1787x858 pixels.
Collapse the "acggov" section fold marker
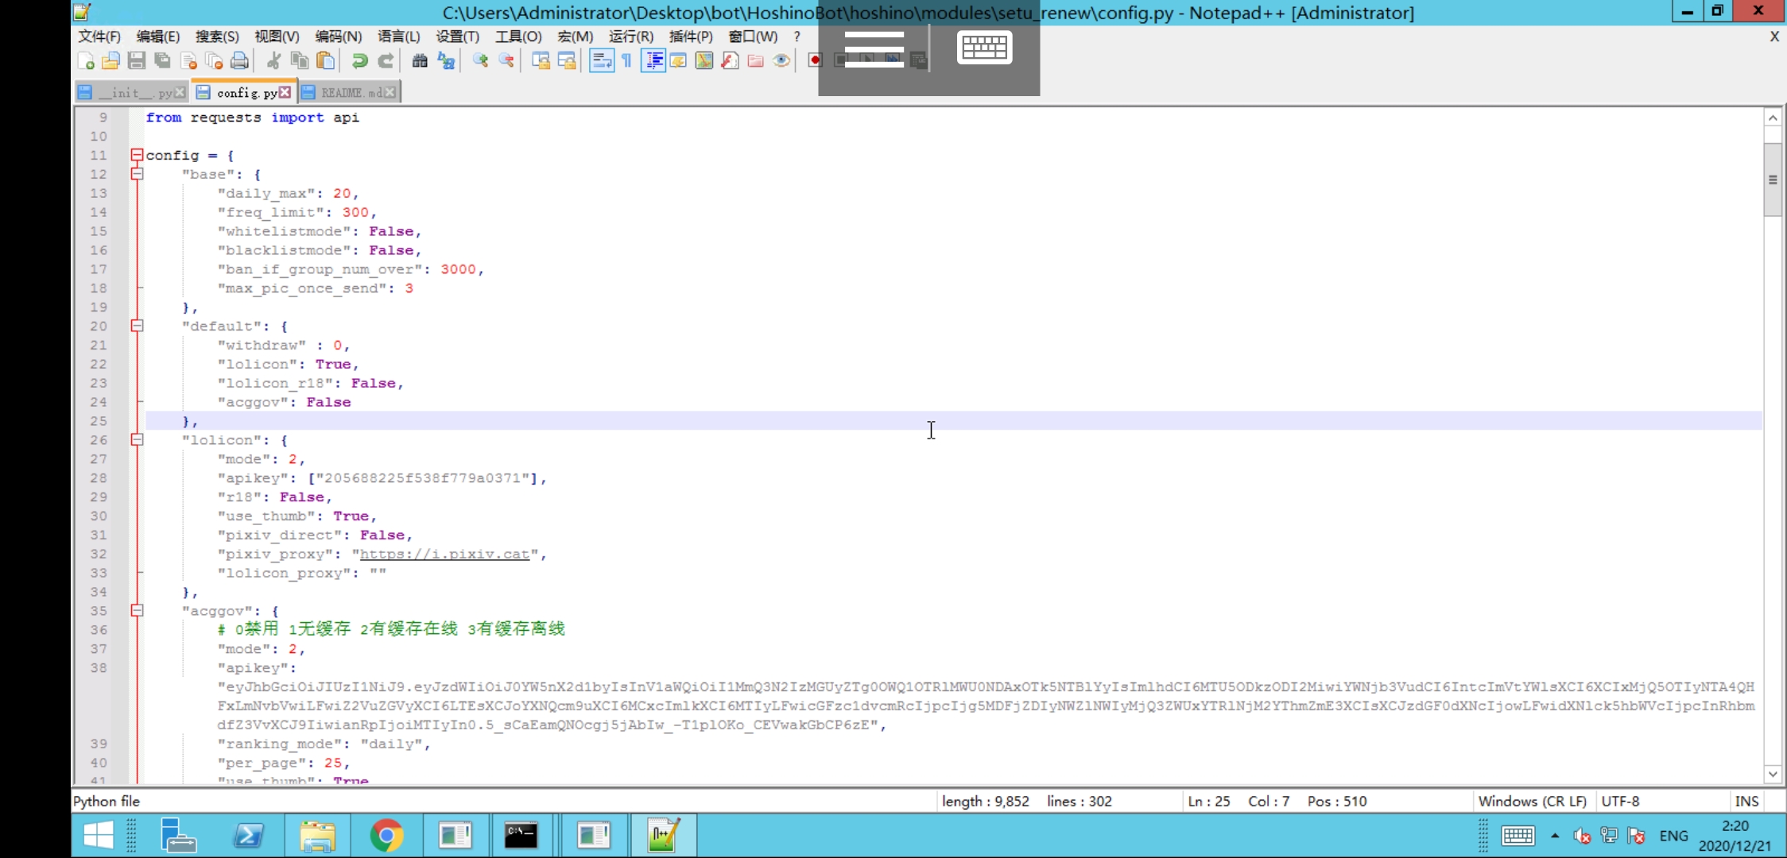pyautogui.click(x=137, y=611)
